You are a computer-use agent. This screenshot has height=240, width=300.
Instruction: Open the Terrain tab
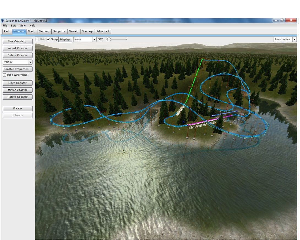click(x=73, y=31)
